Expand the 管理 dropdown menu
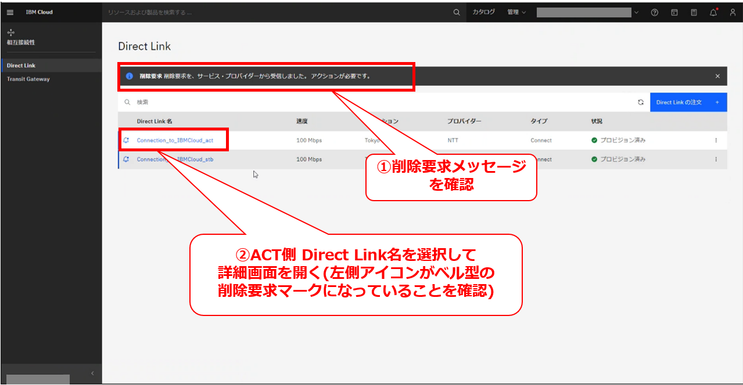The image size is (743, 385). tap(516, 12)
